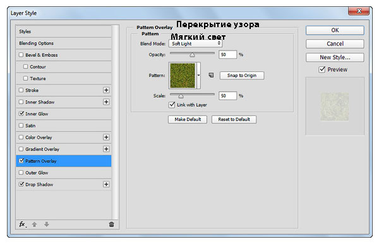Uncheck Link with Layer
This screenshot has width=379, height=244.
pyautogui.click(x=172, y=105)
